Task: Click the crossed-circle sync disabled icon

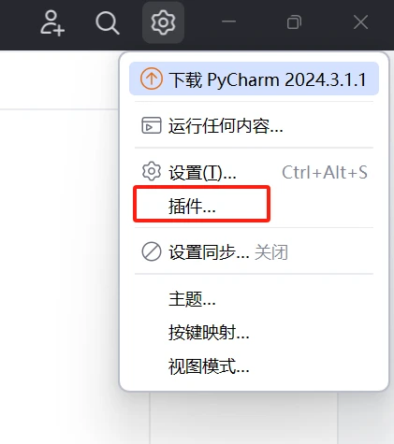Action: [152, 251]
